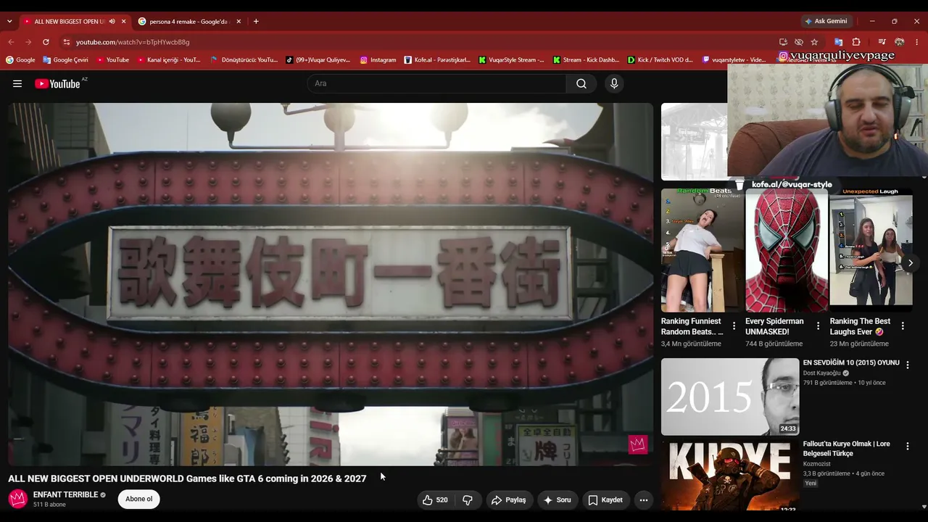Open the Kanal içeriği YouTube bookmark
The width and height of the screenshot is (928, 522).
point(169,59)
